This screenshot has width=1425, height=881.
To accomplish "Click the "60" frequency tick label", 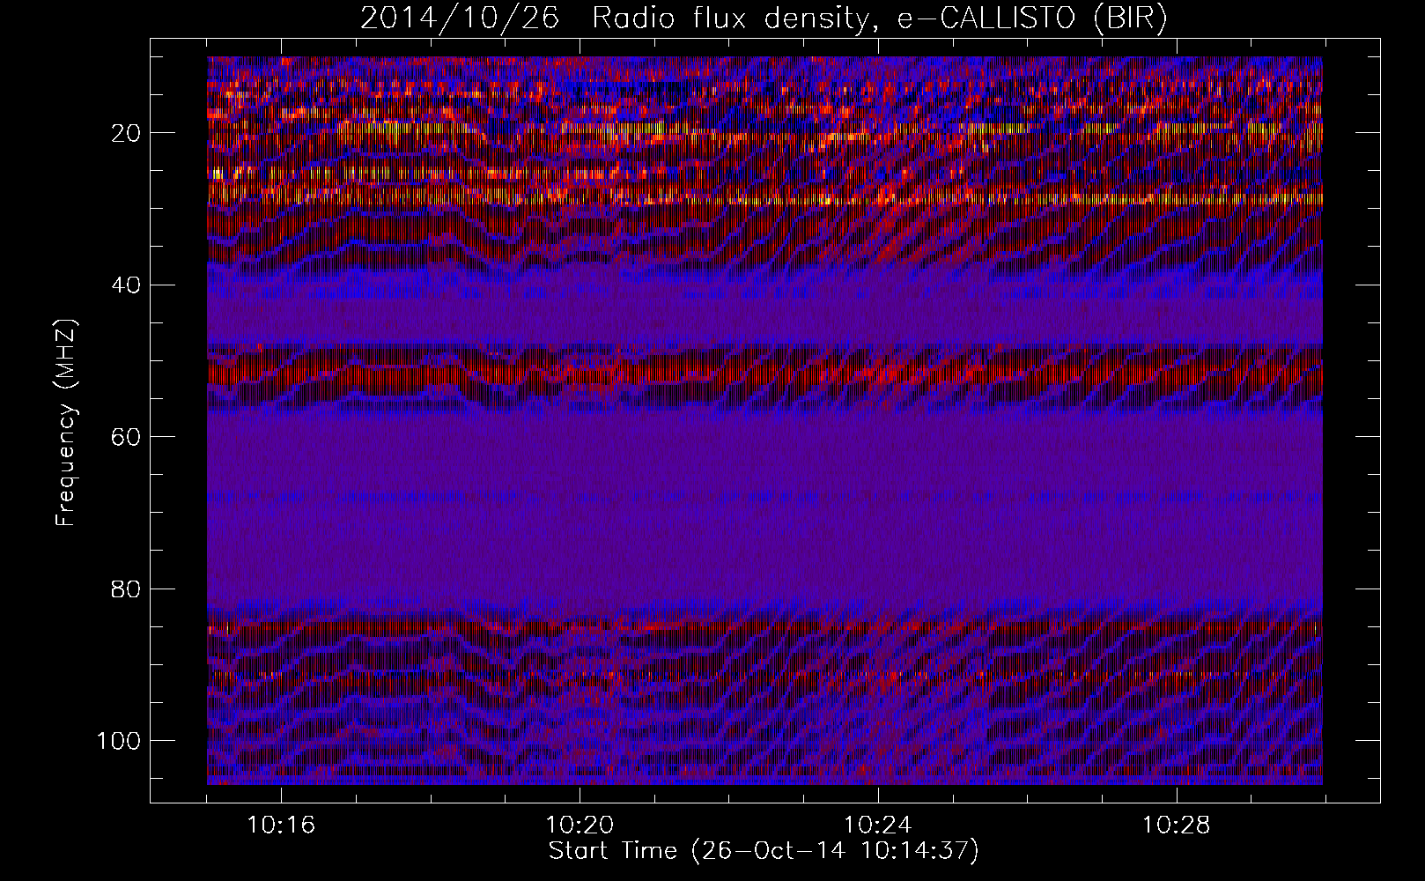I will [x=127, y=437].
